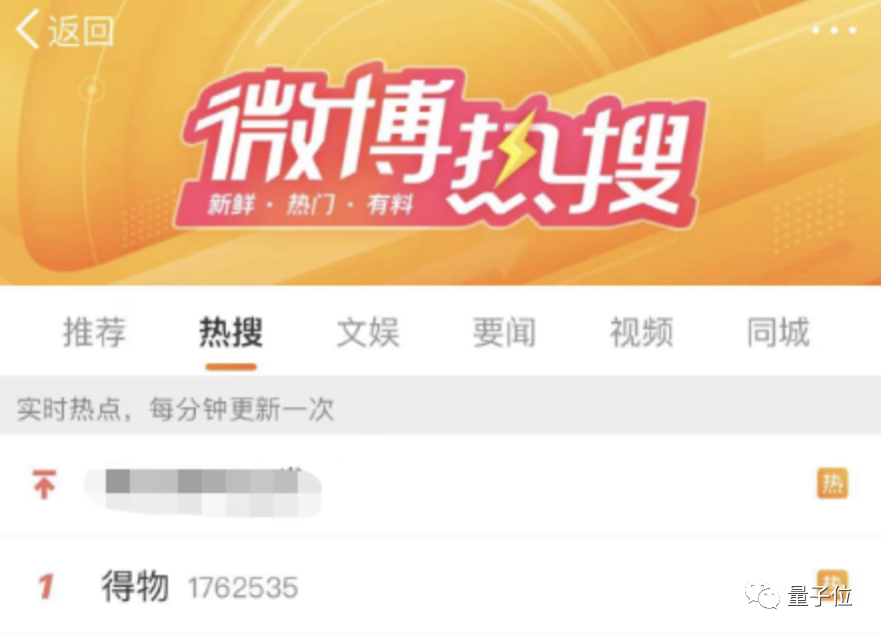Go to the 同城 tab
The width and height of the screenshot is (881, 635).
coord(778,331)
